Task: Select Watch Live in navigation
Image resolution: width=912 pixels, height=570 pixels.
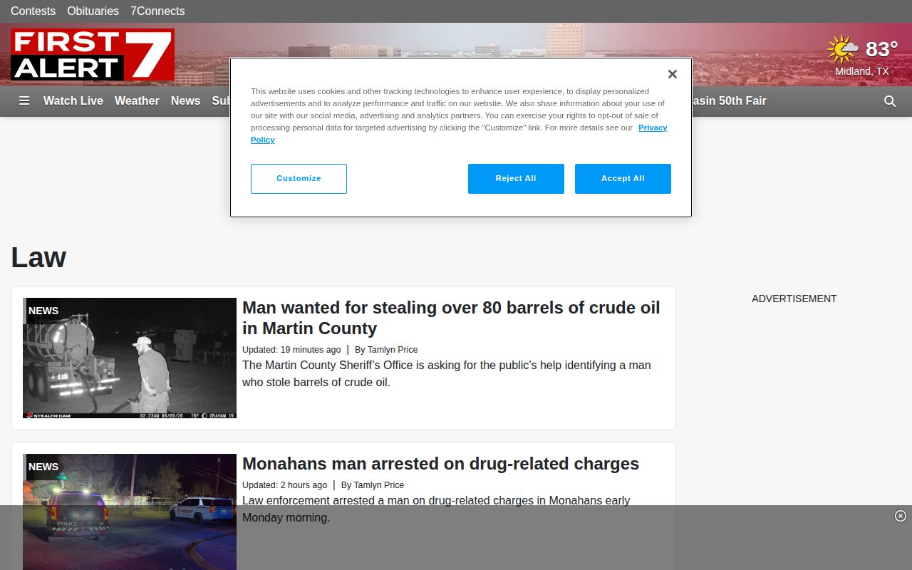Action: tap(73, 100)
